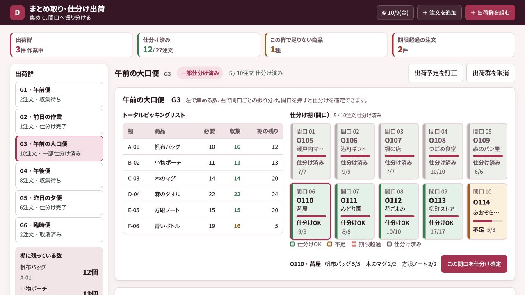This screenshot has width=525, height=295.
Task: Click the 方眼ノート picking list row
Action: [x=203, y=210]
